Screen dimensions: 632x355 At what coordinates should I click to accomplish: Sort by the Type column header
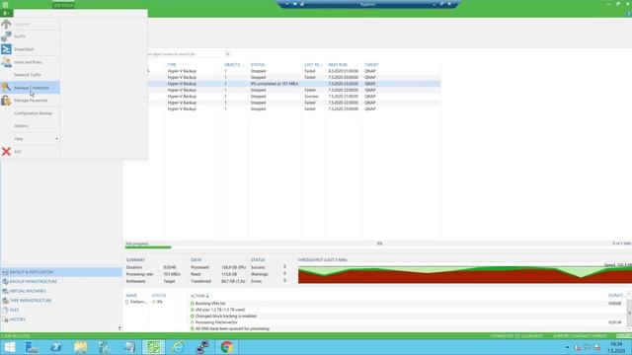tap(172, 65)
